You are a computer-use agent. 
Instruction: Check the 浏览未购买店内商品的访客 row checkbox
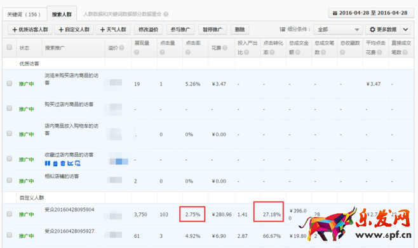tap(10, 83)
